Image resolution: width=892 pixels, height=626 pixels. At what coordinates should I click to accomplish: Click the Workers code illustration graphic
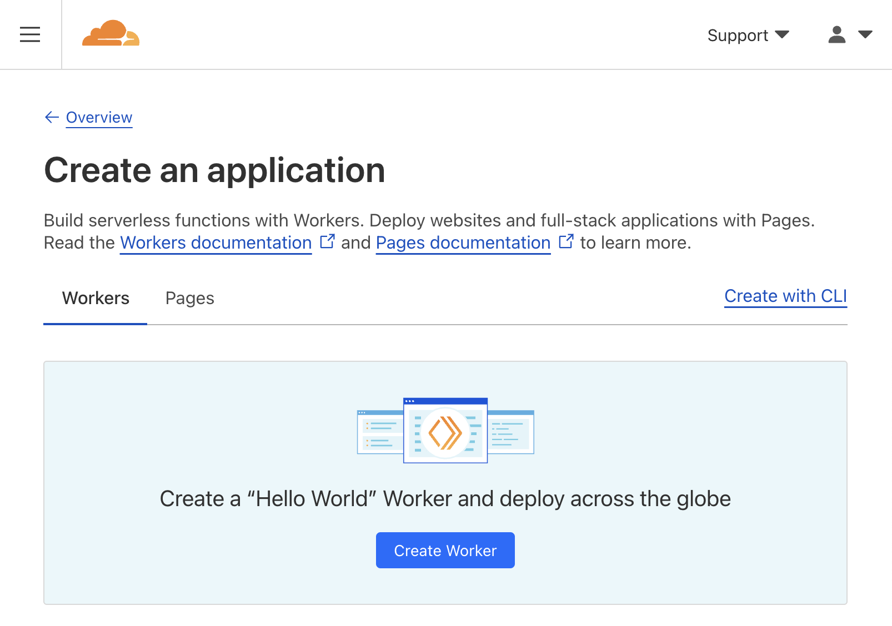tap(445, 431)
